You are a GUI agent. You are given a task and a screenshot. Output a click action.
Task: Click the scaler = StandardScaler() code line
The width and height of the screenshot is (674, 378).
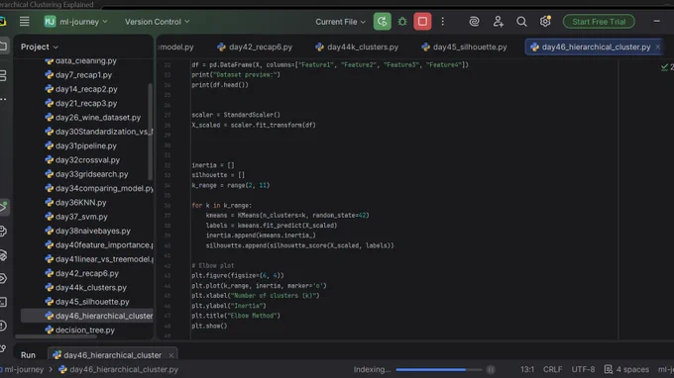(236, 115)
